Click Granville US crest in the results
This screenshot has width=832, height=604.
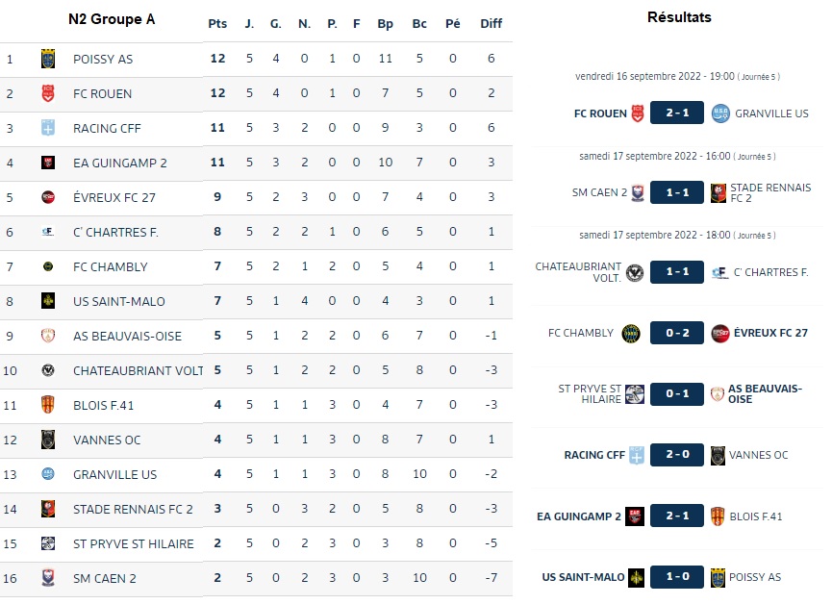[x=720, y=113]
